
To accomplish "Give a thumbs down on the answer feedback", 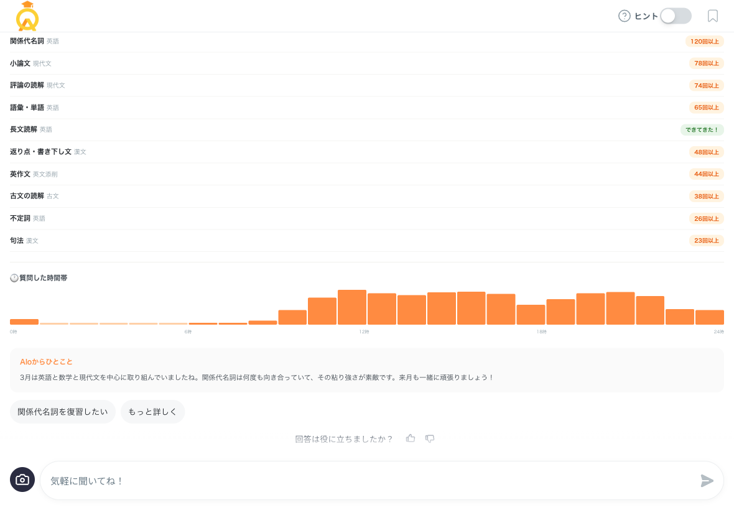I will pos(429,438).
